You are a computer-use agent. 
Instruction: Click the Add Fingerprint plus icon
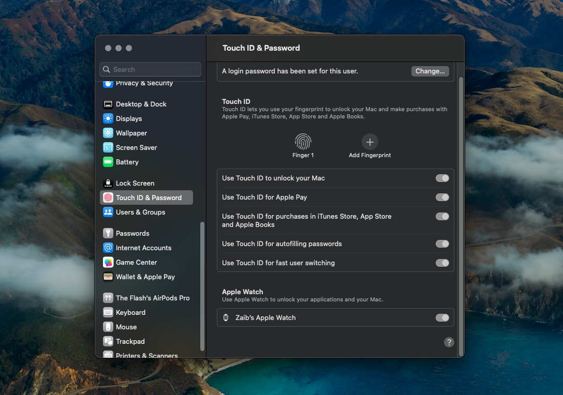click(x=370, y=142)
